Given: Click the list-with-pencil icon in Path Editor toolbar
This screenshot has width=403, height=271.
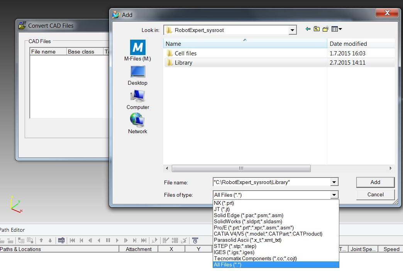Looking at the screenshot, I should [x=166, y=240].
